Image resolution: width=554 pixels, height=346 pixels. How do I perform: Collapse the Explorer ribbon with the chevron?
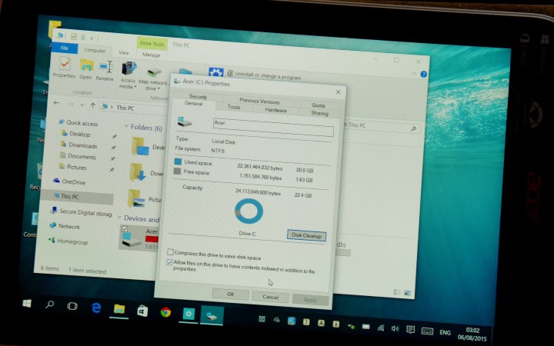coord(414,74)
